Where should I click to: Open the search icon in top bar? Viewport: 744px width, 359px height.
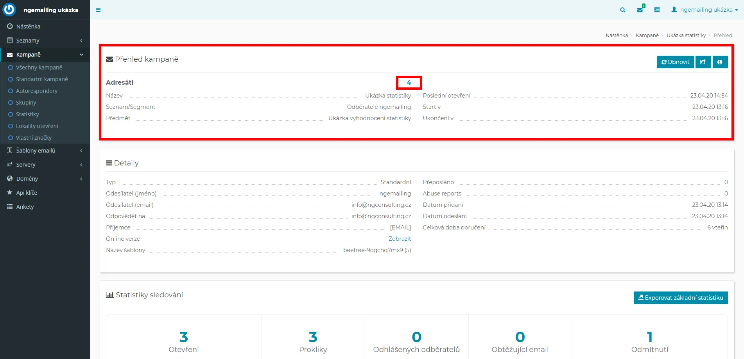pyautogui.click(x=622, y=10)
